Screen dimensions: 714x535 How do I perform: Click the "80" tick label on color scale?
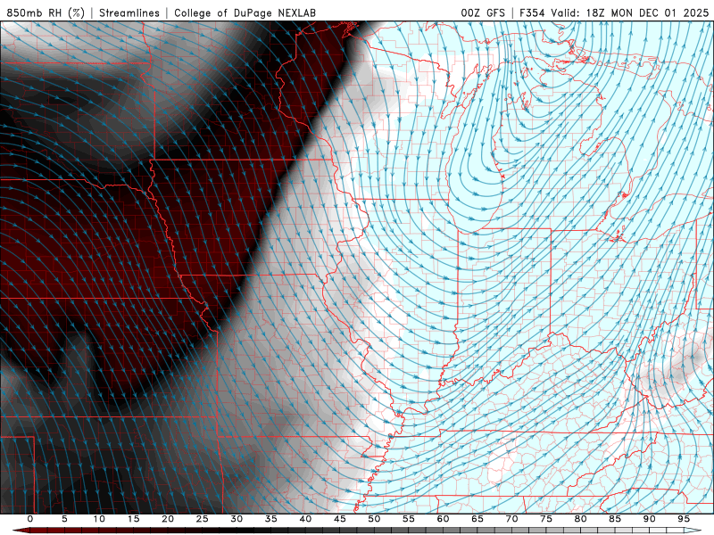click(581, 519)
